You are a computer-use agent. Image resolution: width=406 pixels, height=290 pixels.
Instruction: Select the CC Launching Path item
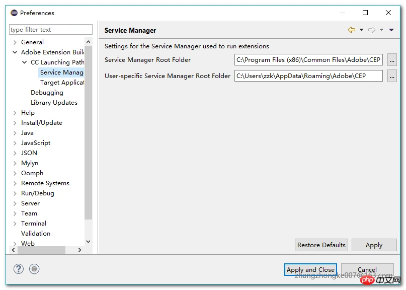[x=57, y=62]
